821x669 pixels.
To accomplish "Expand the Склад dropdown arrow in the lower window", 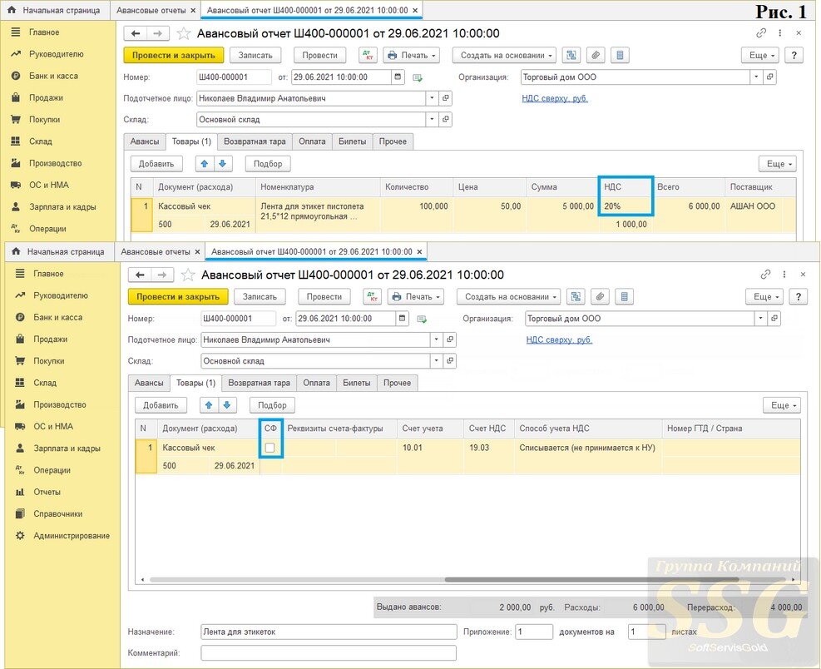I will pyautogui.click(x=436, y=360).
